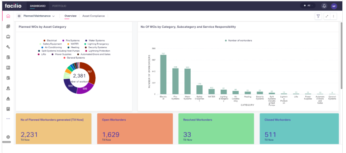Open the Planned Workorders generated card
The image size is (346, 153).
54,129
